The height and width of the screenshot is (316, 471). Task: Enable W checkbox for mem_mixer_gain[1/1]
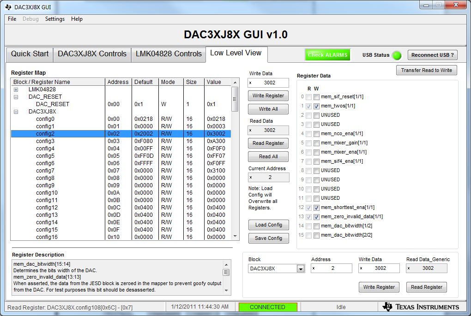click(316, 143)
